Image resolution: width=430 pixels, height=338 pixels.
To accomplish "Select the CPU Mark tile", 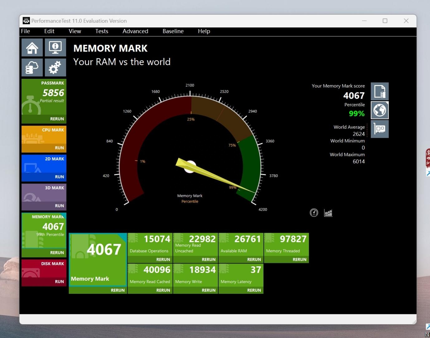I will pos(44,135).
